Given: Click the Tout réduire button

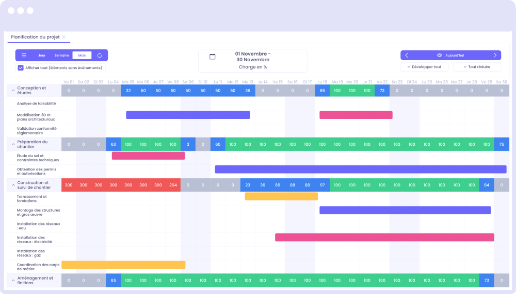Looking at the screenshot, I should click(477, 67).
